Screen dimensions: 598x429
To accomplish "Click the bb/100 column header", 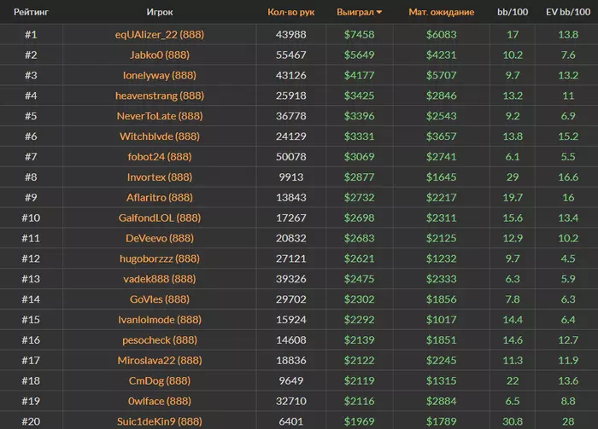I will coord(513,12).
